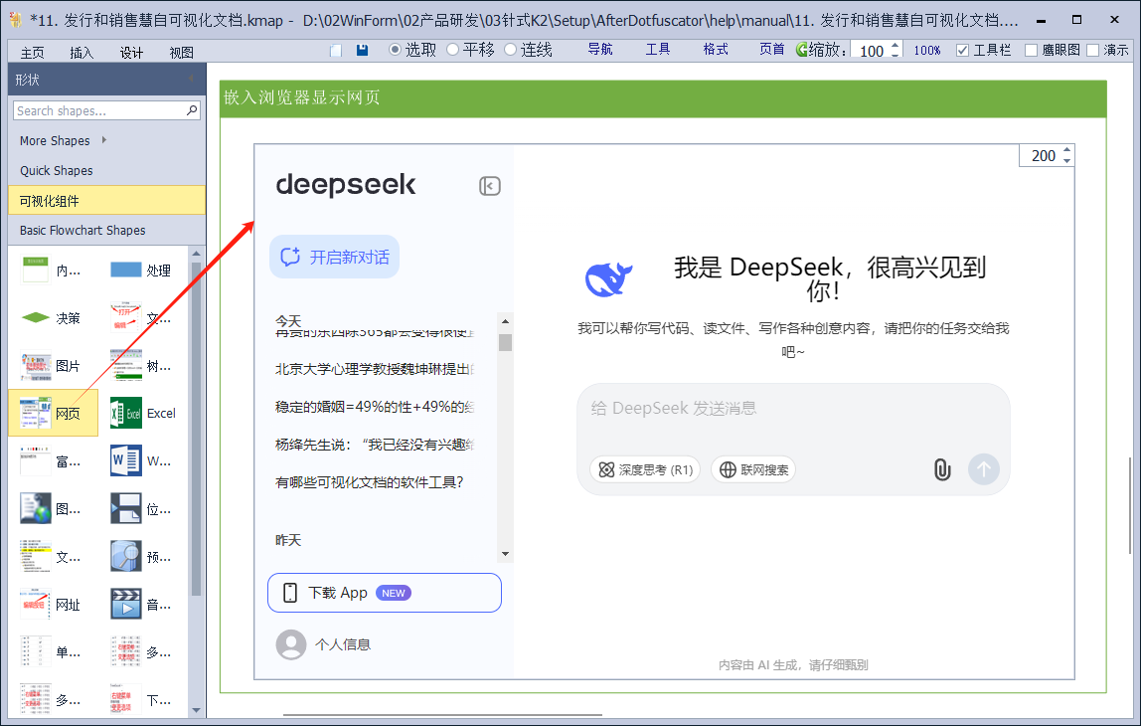Open the 视图 view menu
The height and width of the screenshot is (726, 1141).
[181, 53]
